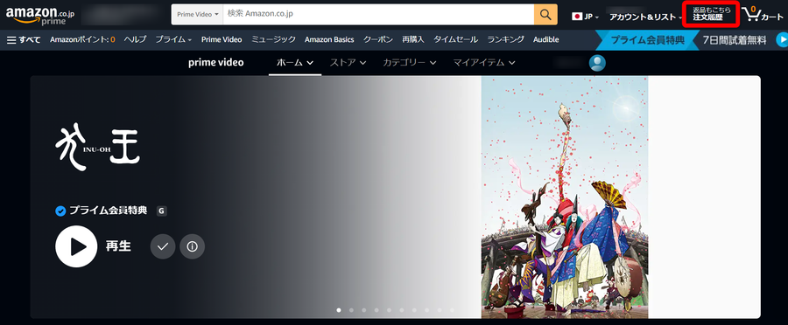Select the first carousel dot indicator
This screenshot has width=788, height=325.
pos(339,310)
